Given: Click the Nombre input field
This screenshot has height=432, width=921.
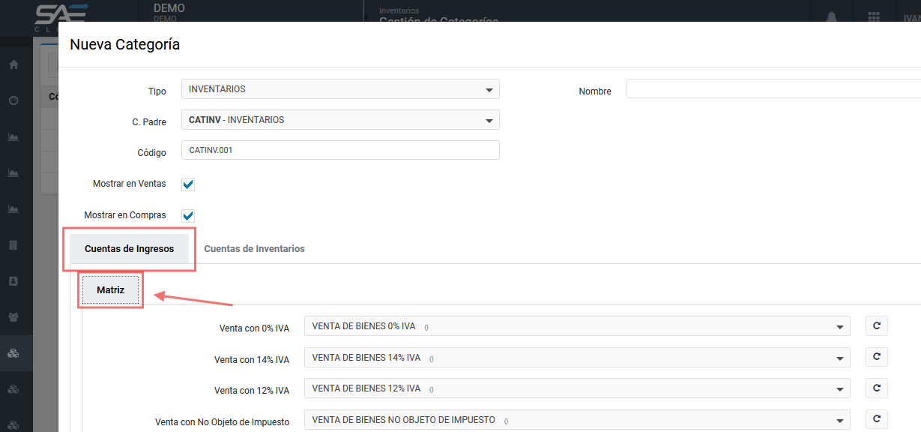Looking at the screenshot, I should (773, 89).
